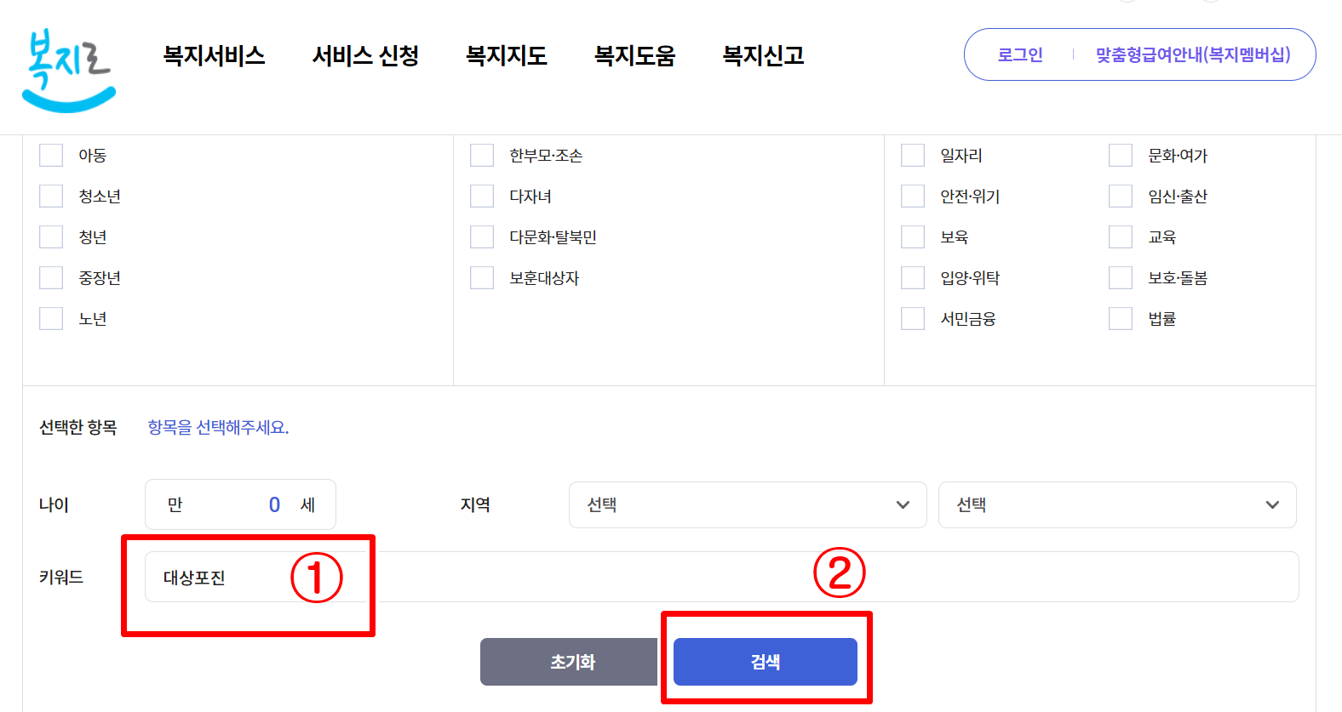The width and height of the screenshot is (1342, 712).
Task: Check the 아동 checkbox
Action: 50,154
